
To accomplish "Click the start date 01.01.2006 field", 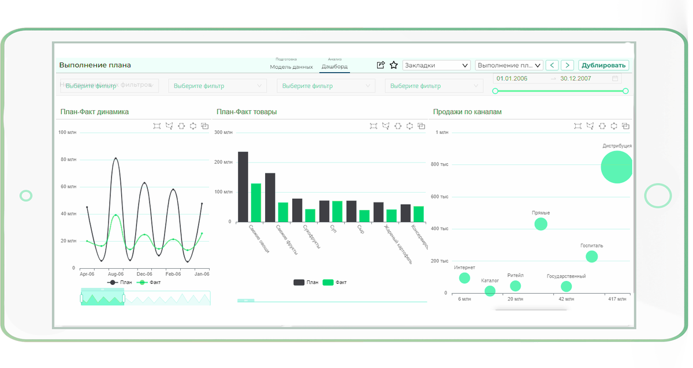I will pos(512,78).
